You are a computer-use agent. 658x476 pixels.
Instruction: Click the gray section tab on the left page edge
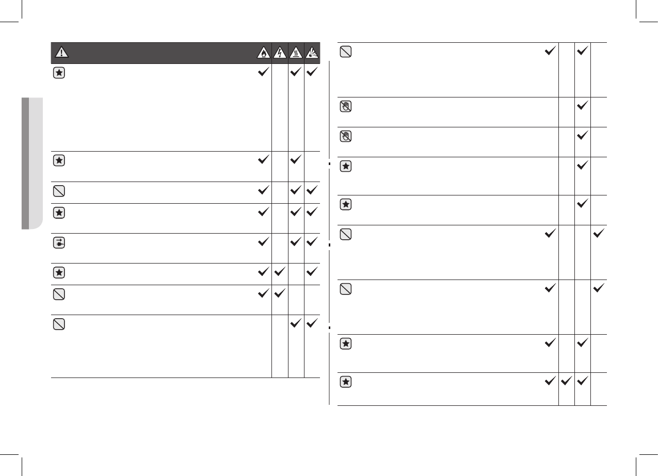tap(32, 163)
